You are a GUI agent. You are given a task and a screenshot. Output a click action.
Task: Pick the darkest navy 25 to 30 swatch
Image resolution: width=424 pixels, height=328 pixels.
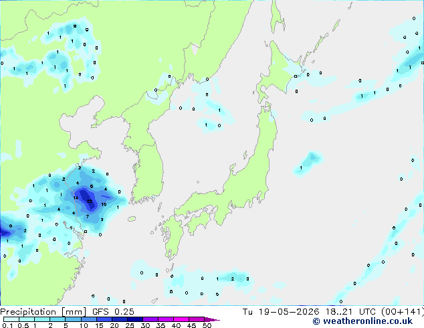click(x=135, y=319)
